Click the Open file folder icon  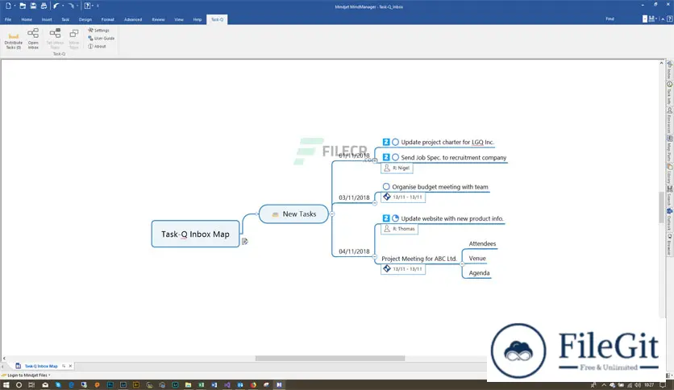[23, 6]
